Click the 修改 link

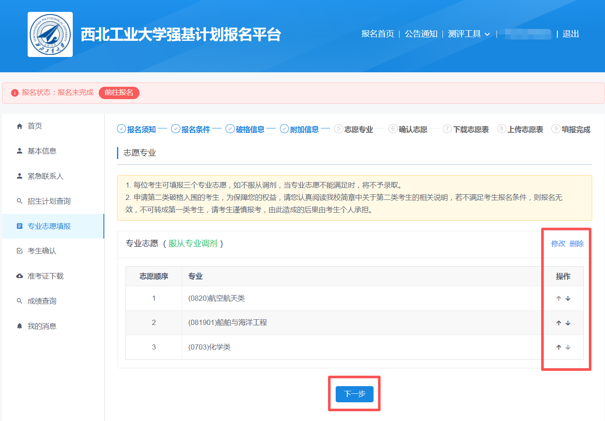(x=558, y=244)
